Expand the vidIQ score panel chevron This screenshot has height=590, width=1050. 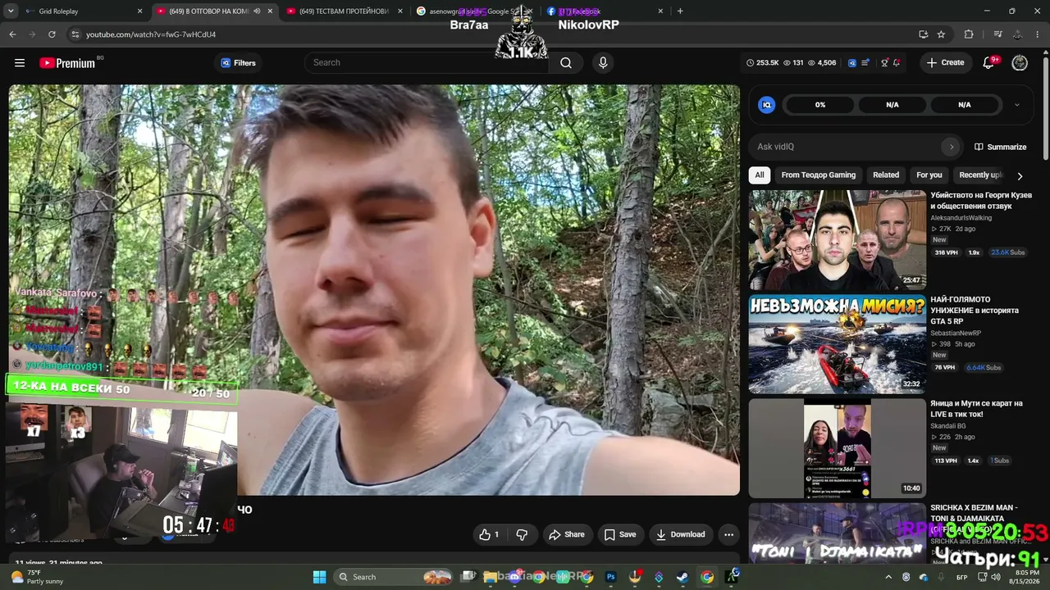[1017, 105]
